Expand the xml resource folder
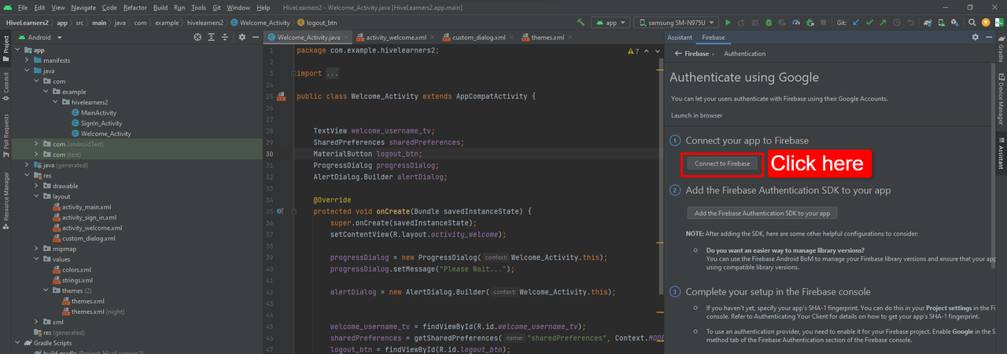Viewport: 1007px width, 354px height. 37,322
